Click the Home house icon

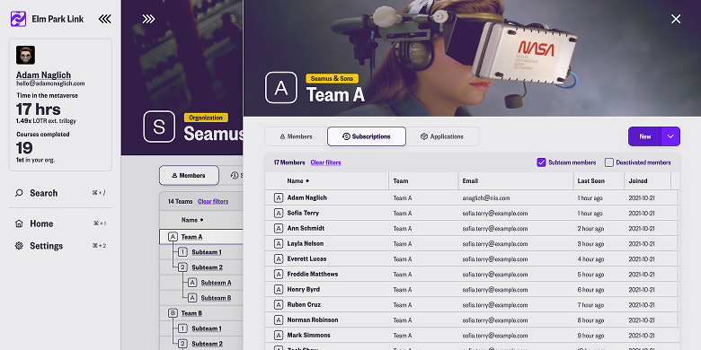[19, 223]
